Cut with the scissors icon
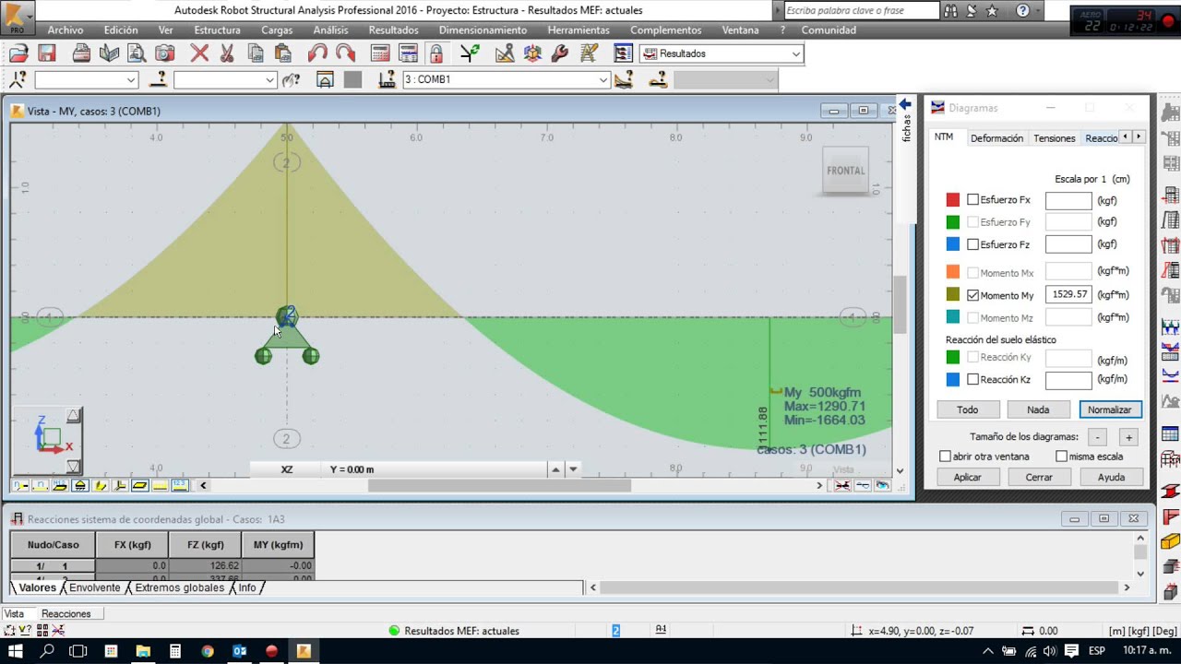The height and width of the screenshot is (664, 1181). tap(227, 53)
